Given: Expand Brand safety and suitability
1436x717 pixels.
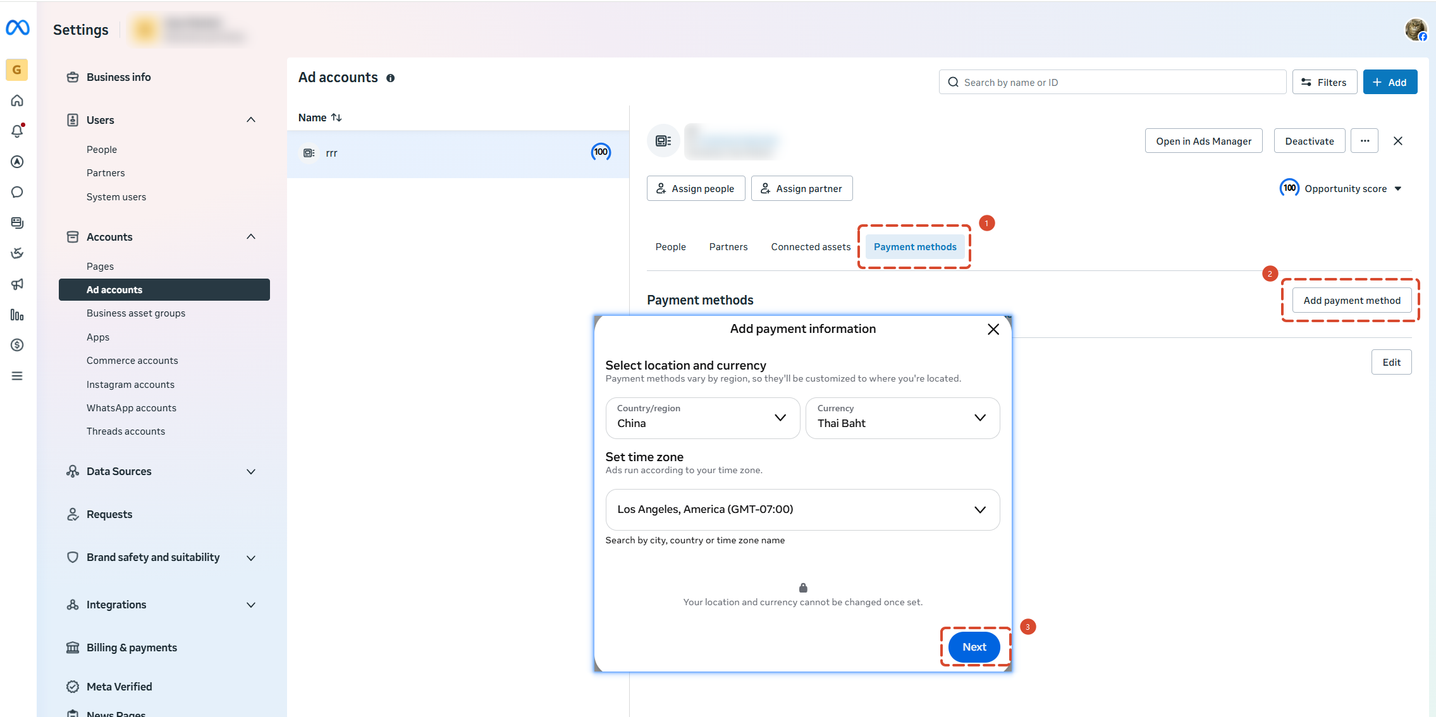Looking at the screenshot, I should coord(251,558).
